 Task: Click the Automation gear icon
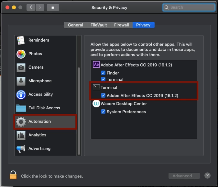[x=21, y=122]
